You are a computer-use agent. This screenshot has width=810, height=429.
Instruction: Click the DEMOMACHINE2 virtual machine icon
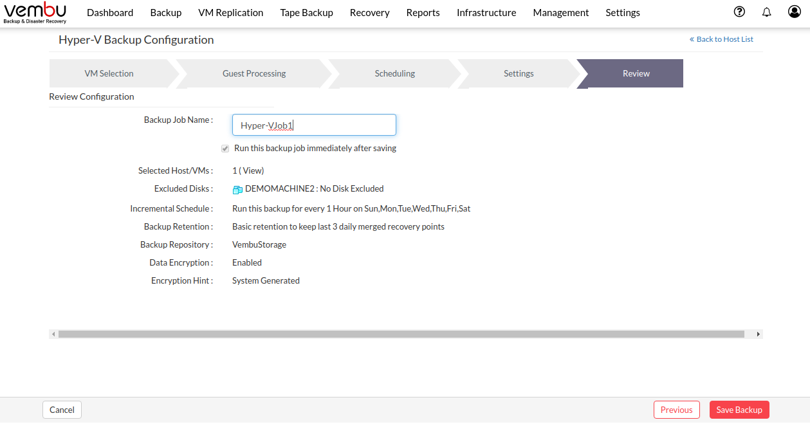pos(237,189)
